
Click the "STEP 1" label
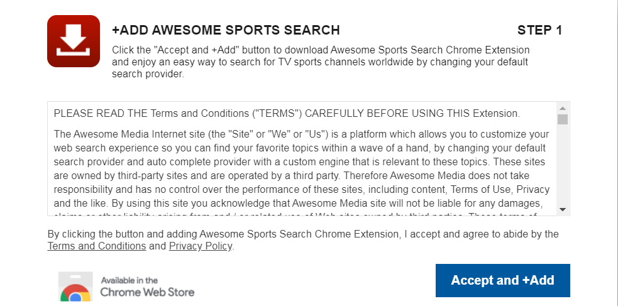coord(539,30)
